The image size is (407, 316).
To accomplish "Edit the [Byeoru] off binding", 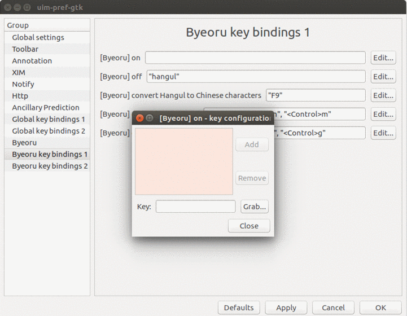I will (383, 76).
